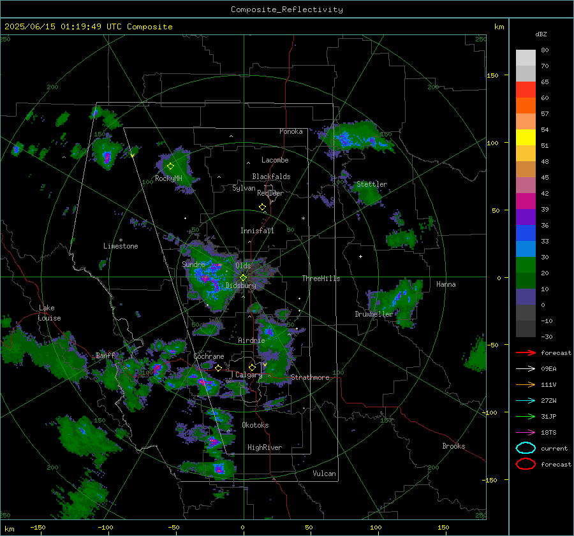Click the RedDeer city label
The width and height of the screenshot is (574, 536).
pos(270,193)
